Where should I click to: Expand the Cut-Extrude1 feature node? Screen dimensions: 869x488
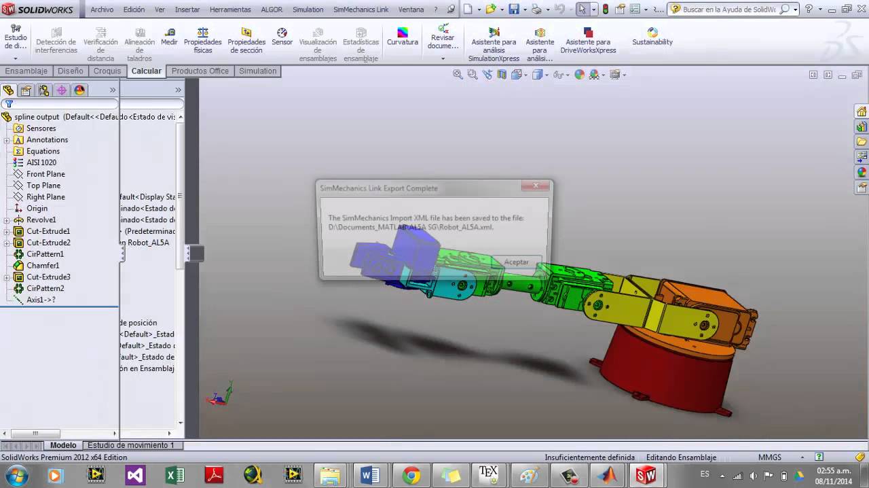7,232
